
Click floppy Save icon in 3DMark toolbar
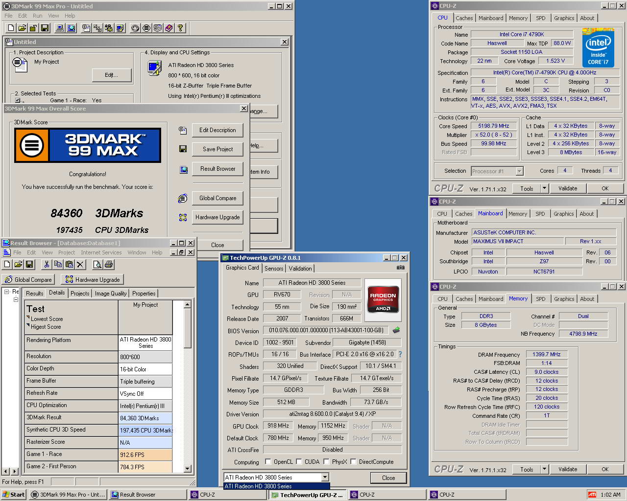pos(45,28)
